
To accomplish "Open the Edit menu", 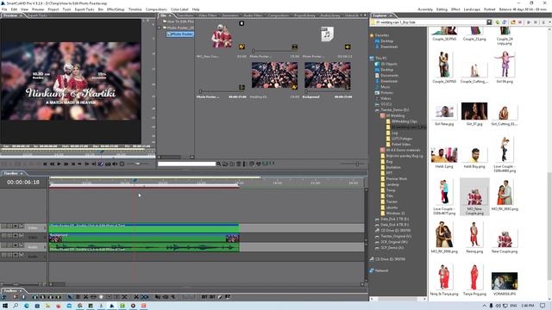I will click(x=14, y=9).
